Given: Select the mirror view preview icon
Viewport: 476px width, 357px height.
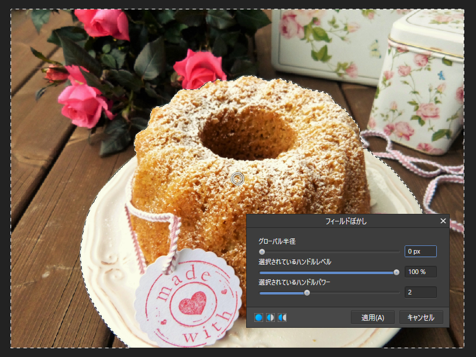Looking at the screenshot, I should [x=282, y=318].
